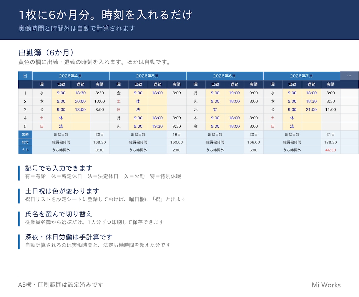The height and width of the screenshot is (297, 359).
Task: Click the 曜 subheader under 2026年5月
Action: tap(119, 84)
